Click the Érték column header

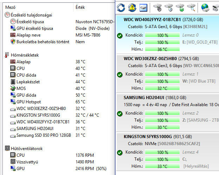80,7
